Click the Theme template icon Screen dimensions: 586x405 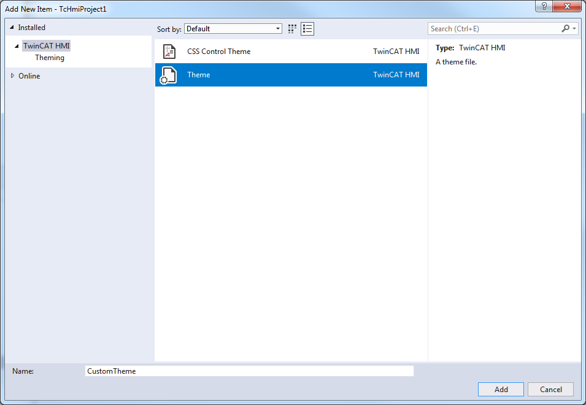coord(168,75)
